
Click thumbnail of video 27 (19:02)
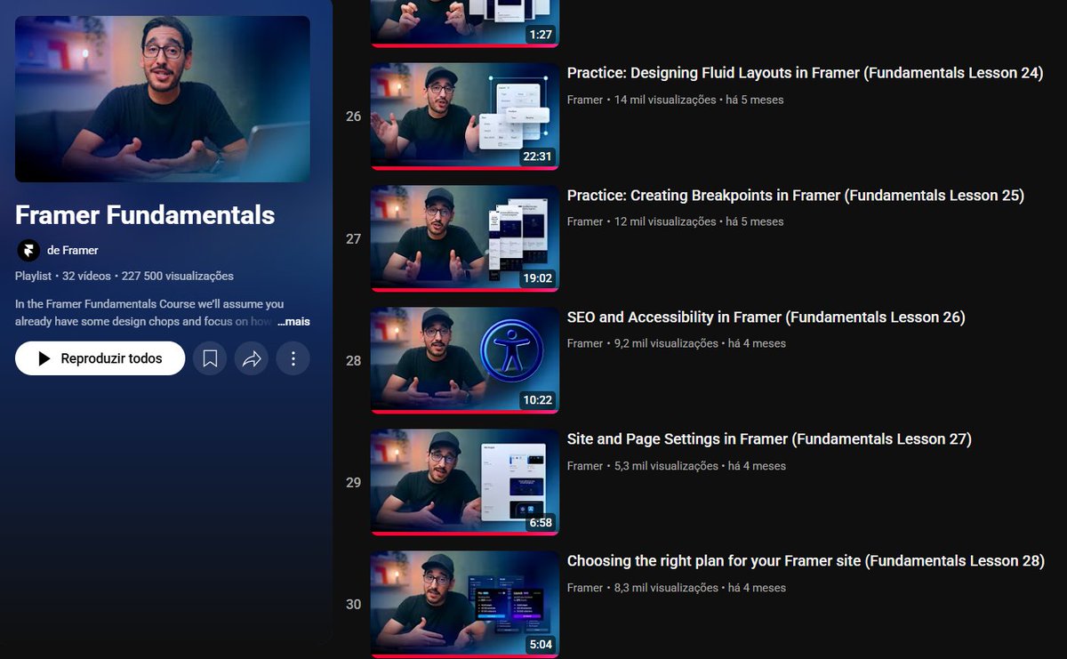464,238
